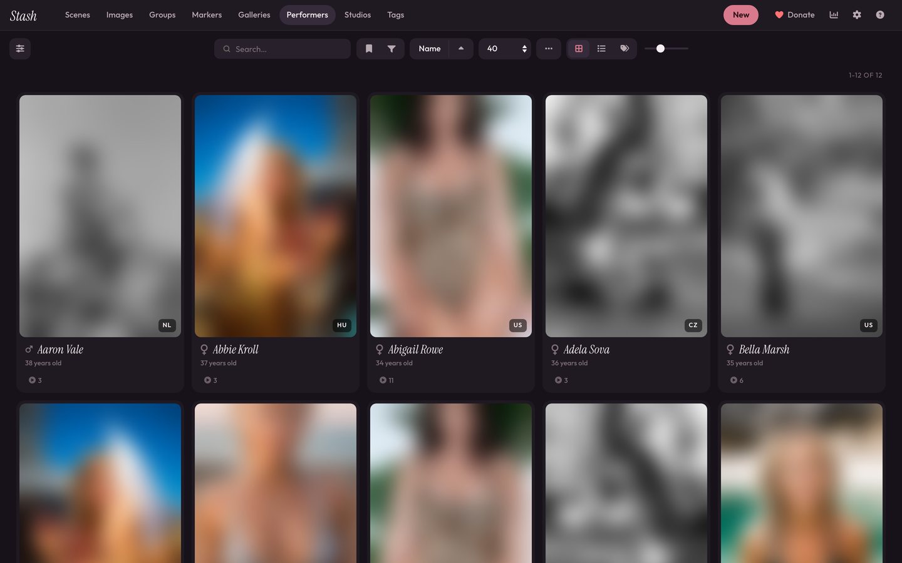Focus the Search input field
The image size is (902, 563).
283,49
